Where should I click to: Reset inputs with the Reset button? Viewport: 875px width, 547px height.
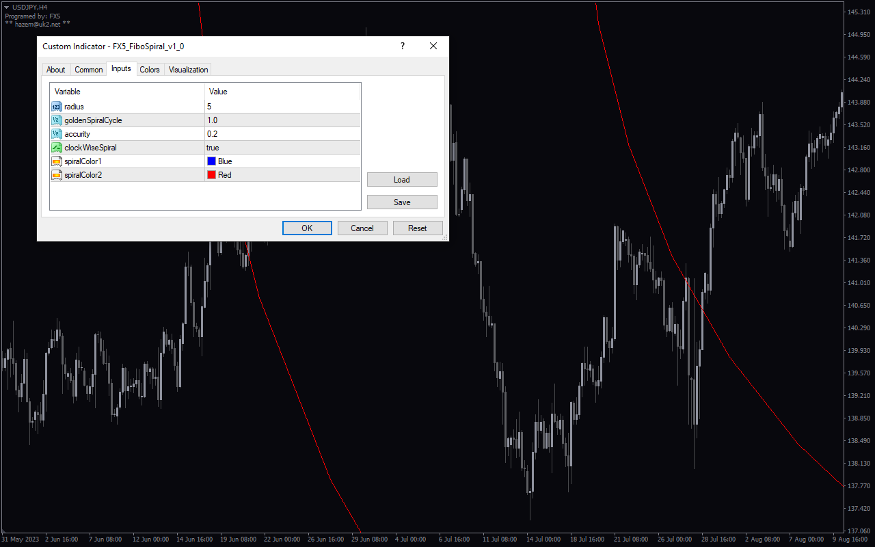(418, 228)
